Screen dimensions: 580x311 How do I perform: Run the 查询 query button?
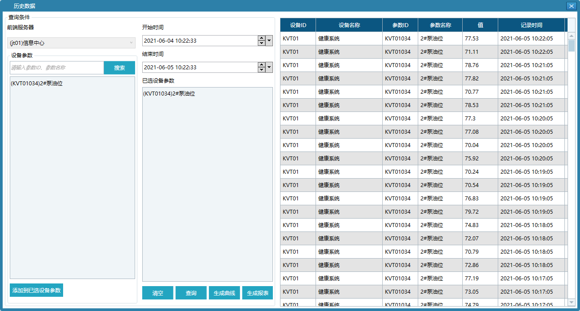191,293
